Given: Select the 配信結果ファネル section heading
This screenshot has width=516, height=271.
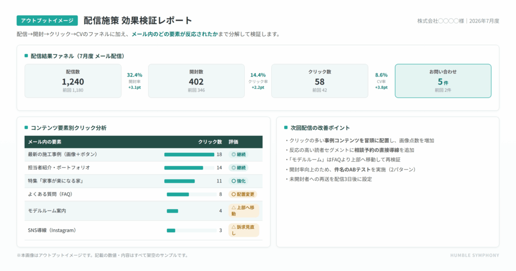Looking at the screenshot, I should pyautogui.click(x=77, y=56).
